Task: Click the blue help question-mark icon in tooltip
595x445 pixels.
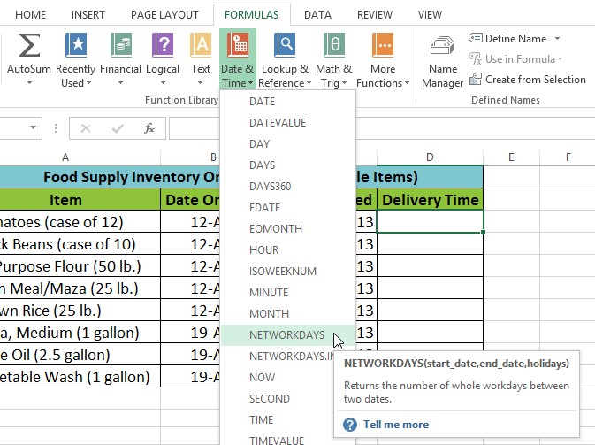Action: pos(350,425)
